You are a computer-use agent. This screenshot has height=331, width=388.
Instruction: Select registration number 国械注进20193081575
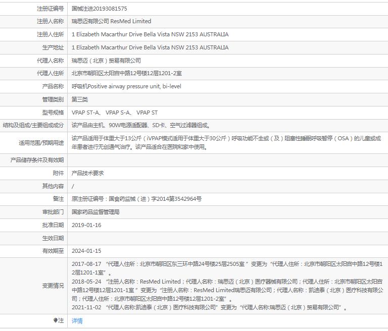click(x=99, y=9)
